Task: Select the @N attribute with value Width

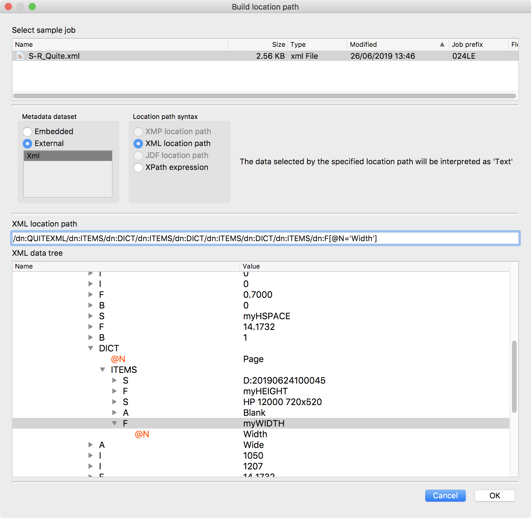Action: point(142,434)
